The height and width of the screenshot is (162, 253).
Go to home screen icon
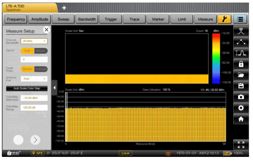click(241, 119)
